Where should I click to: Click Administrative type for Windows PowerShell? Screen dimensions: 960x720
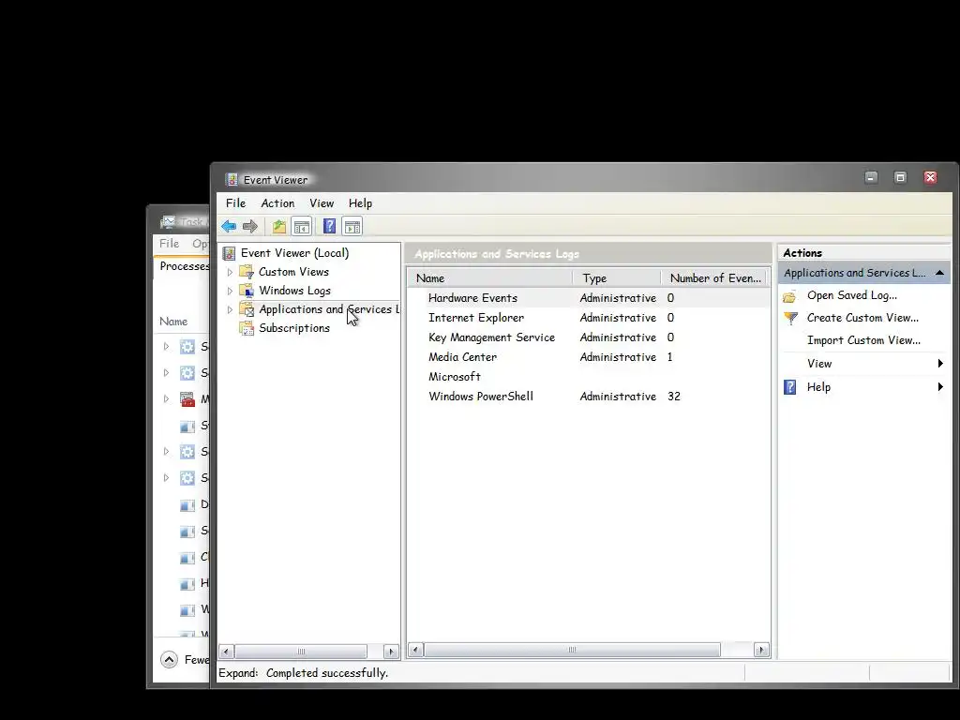(x=618, y=397)
